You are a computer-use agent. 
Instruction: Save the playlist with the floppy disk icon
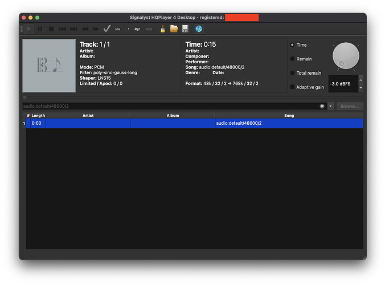(x=185, y=28)
